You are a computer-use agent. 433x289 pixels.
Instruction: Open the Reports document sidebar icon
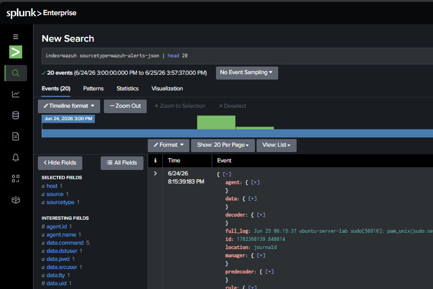point(16,136)
